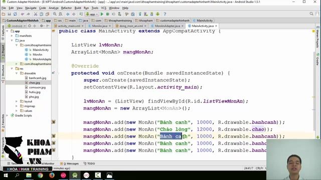Open the Gradle side panel tab

(317, 59)
